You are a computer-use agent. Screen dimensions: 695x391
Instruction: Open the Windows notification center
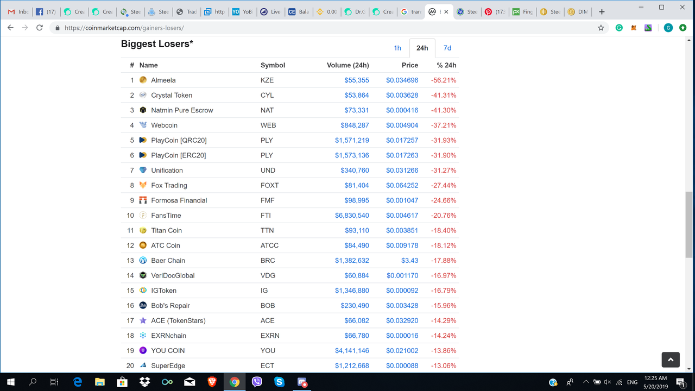680,382
